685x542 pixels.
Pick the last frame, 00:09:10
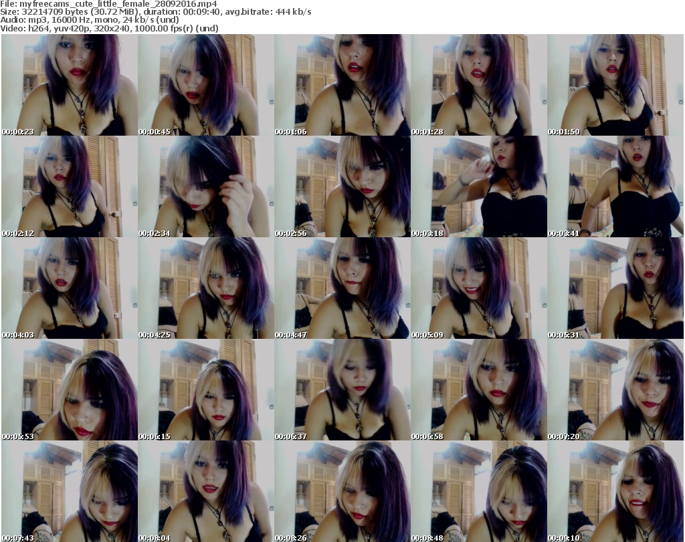click(x=615, y=491)
